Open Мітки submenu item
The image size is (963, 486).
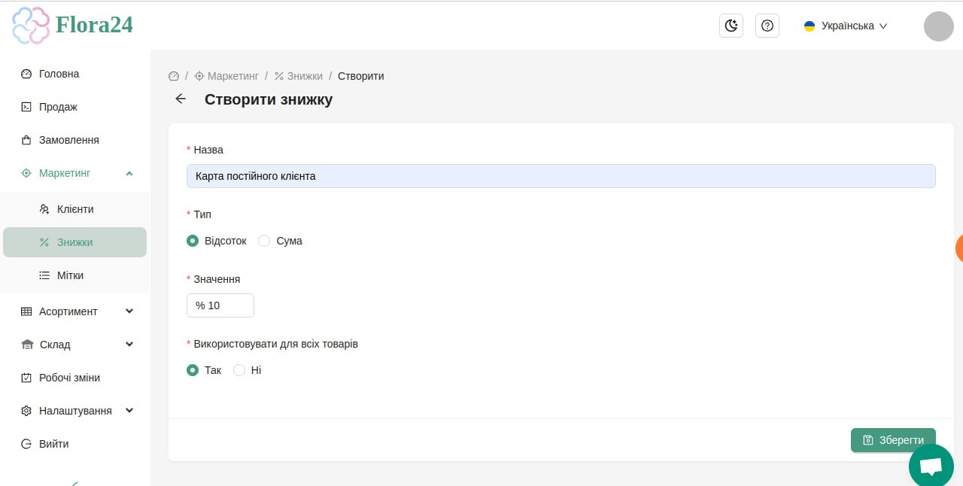[x=75, y=275]
